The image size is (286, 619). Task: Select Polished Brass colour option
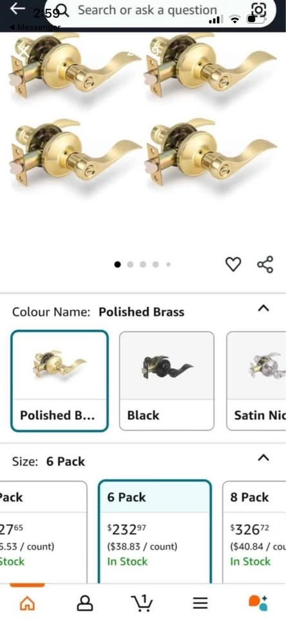pyautogui.click(x=59, y=381)
